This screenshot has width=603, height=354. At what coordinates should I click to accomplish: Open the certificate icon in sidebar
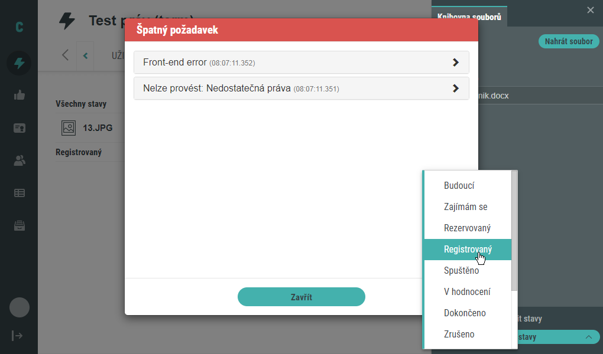click(20, 128)
